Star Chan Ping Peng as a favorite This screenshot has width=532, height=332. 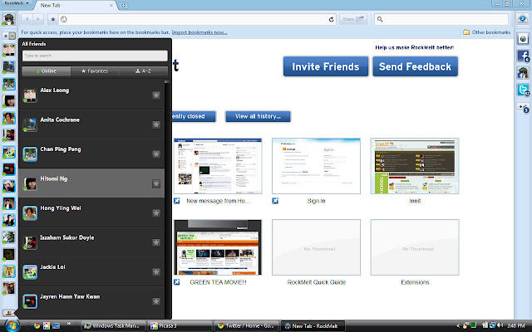click(x=156, y=154)
